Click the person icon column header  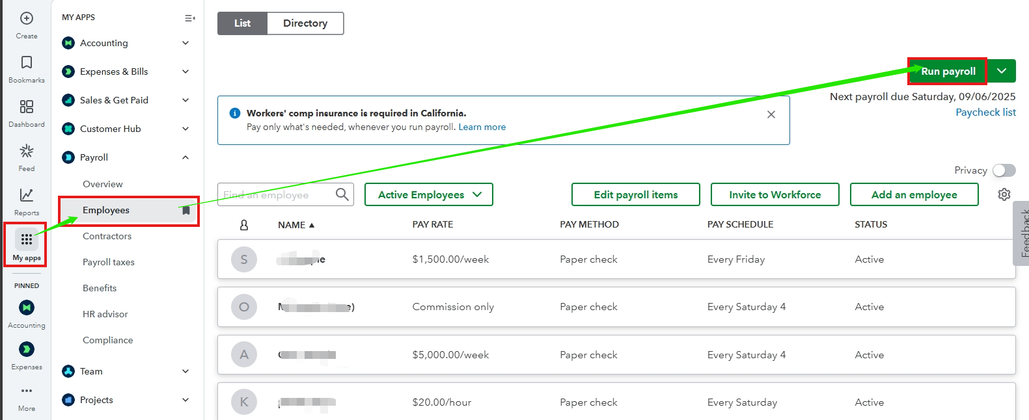(x=244, y=225)
